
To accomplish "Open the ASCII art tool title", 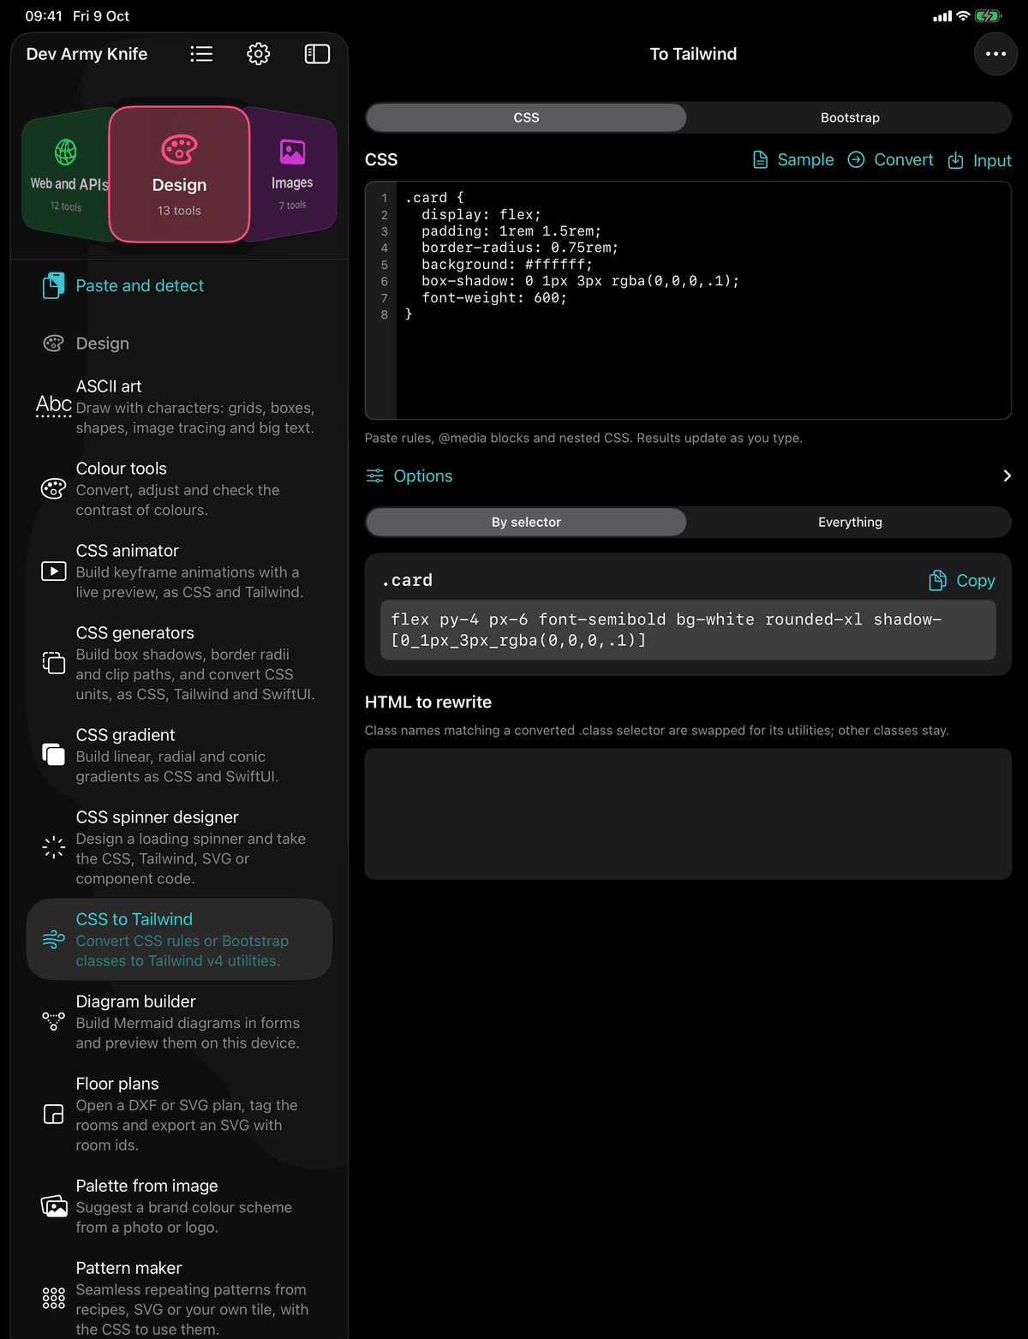I will click(109, 386).
